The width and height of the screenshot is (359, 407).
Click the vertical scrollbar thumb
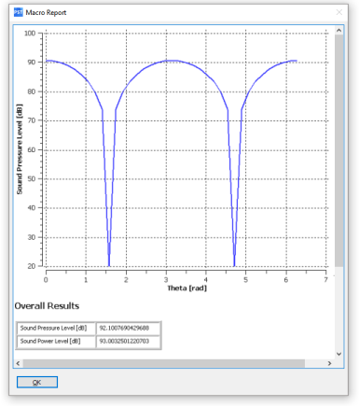[338, 150]
